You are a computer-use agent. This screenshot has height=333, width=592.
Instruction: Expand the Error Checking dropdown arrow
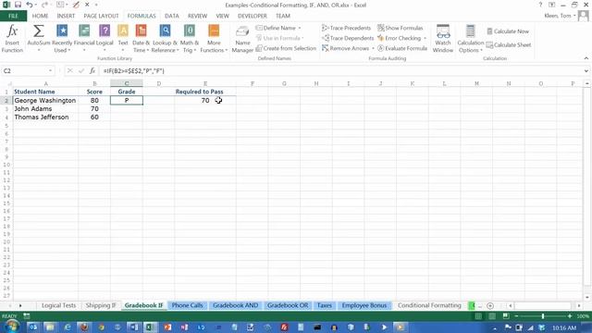[425, 38]
